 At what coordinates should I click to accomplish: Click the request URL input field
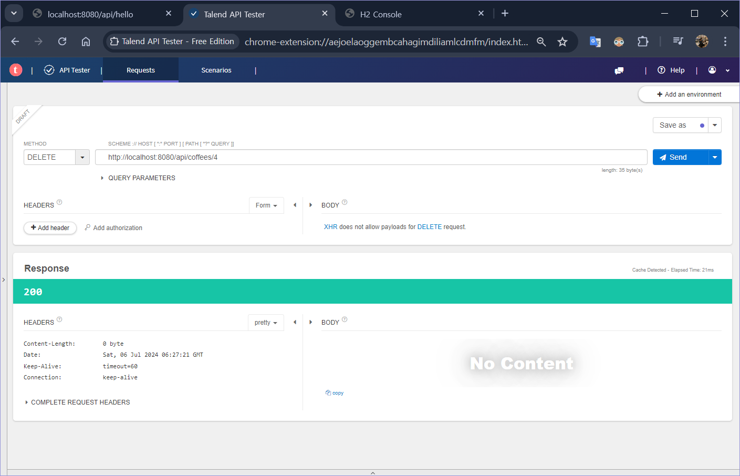tap(371, 157)
